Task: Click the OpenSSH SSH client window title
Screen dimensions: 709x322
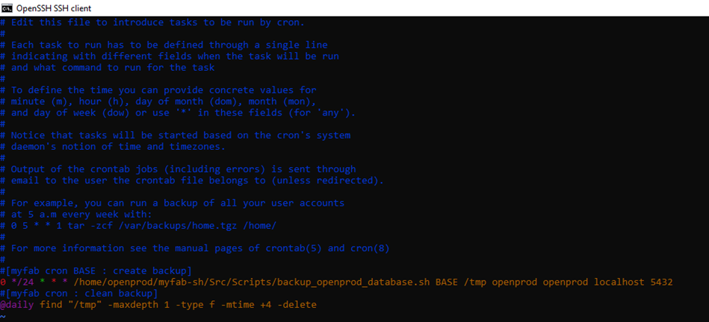Action: click(53, 8)
